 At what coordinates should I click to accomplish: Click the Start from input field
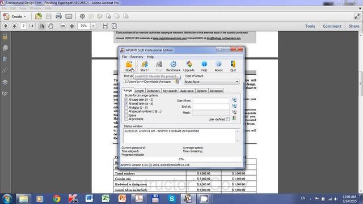pos(211,101)
